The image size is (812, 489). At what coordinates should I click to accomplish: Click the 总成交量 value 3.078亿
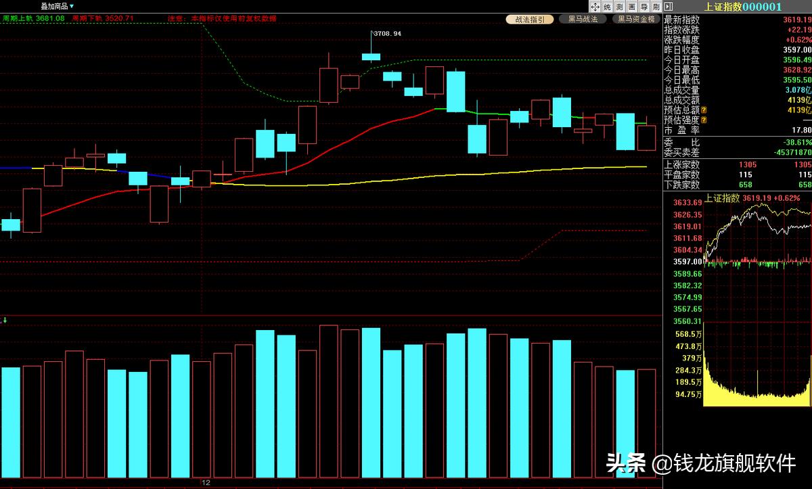798,90
